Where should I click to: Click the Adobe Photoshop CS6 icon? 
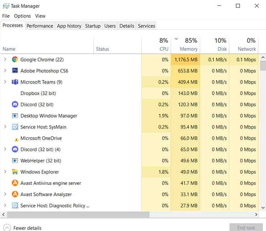(x=15, y=70)
